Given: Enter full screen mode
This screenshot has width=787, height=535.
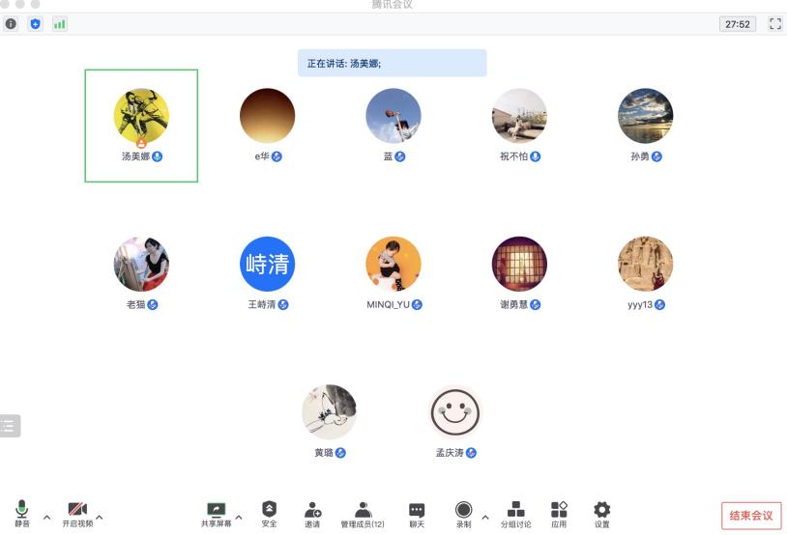Looking at the screenshot, I should coord(773,24).
